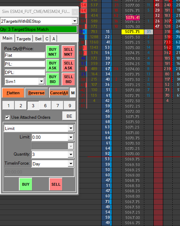
Task: Expand the TimeInForce Day dropdown
Action: coord(71,164)
